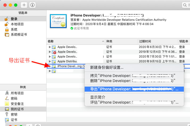Image resolution: width=190 pixels, height=126 pixels.
Task: Click the large certificate thumbnail image
Action: point(58,21)
